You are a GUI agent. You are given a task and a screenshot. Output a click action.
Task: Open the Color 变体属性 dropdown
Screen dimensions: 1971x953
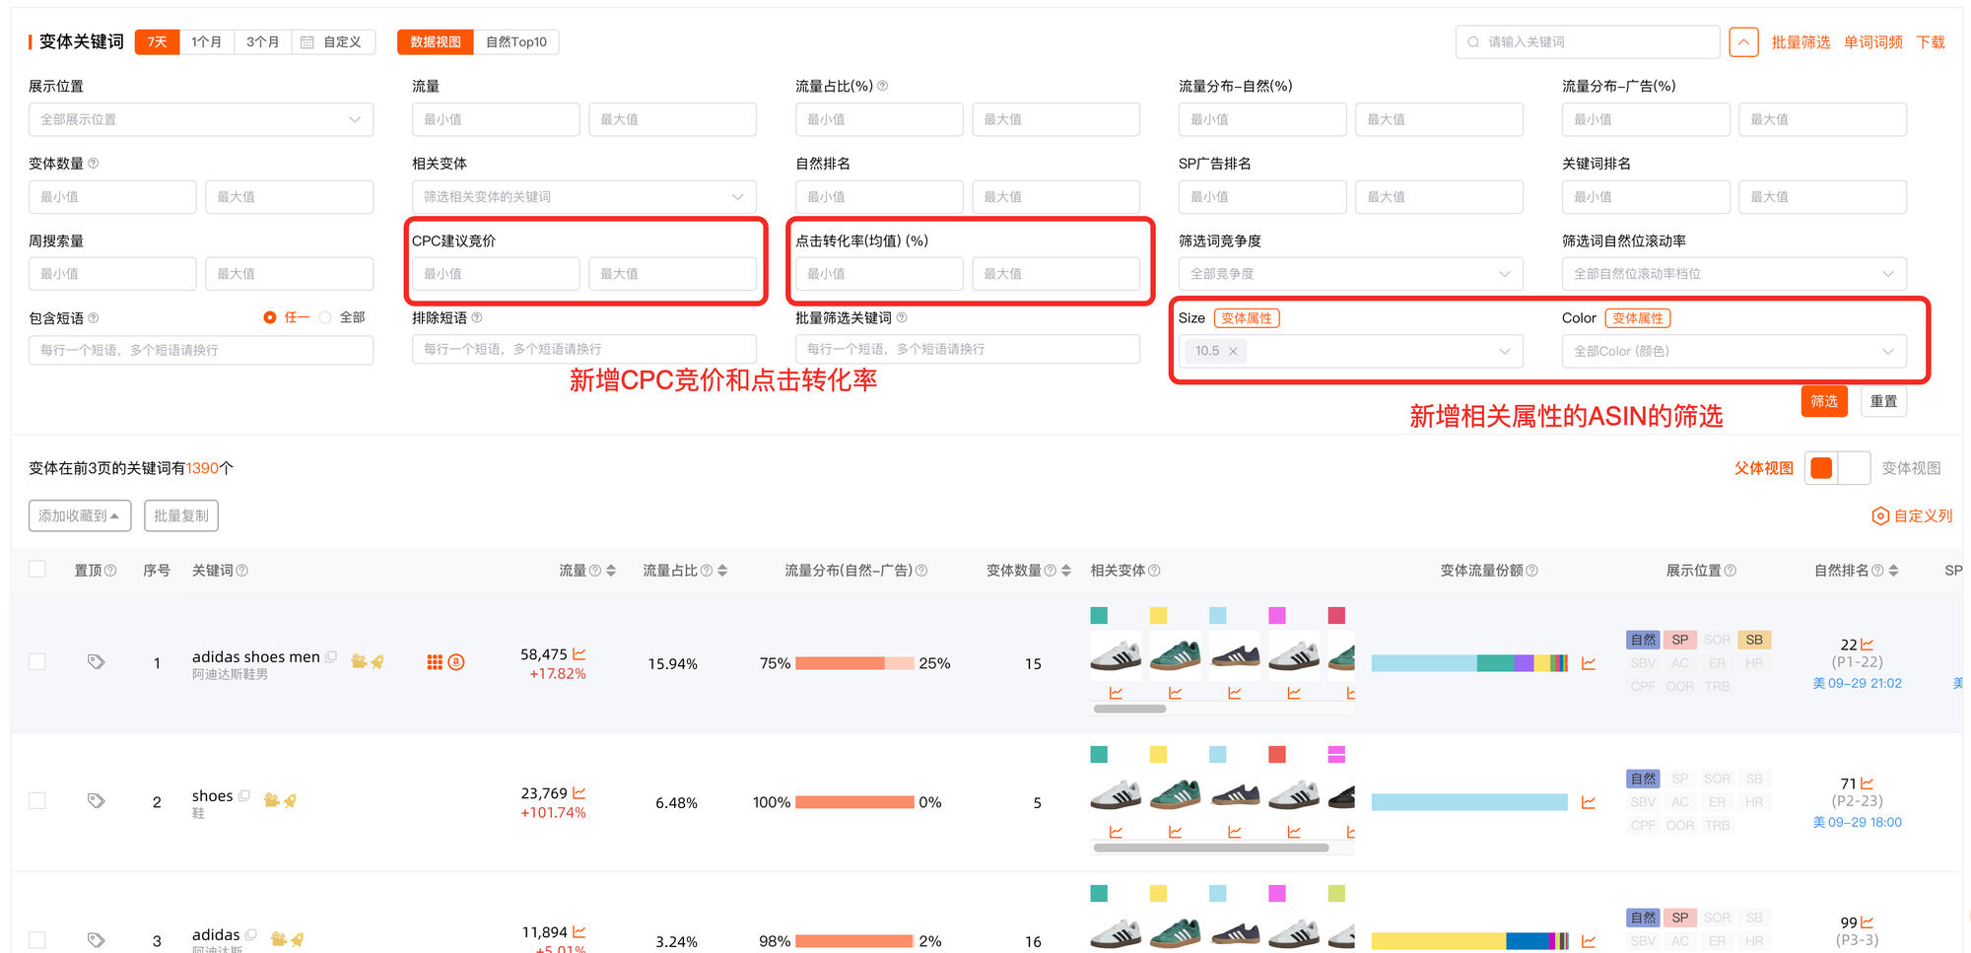point(1733,351)
